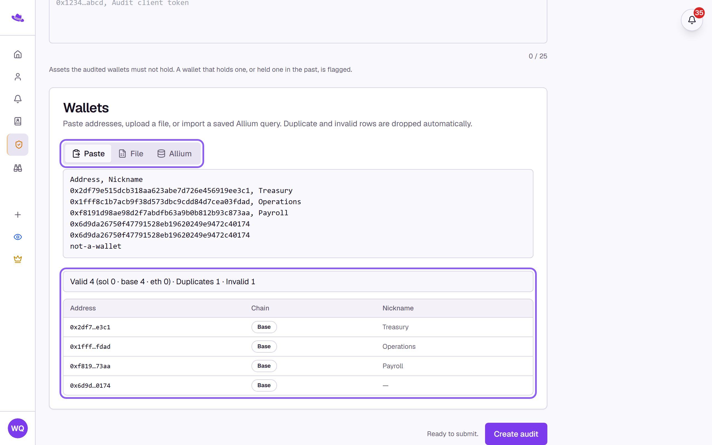Click the Operations nickname cell
Screen dimensions: 712x445
coord(399,347)
